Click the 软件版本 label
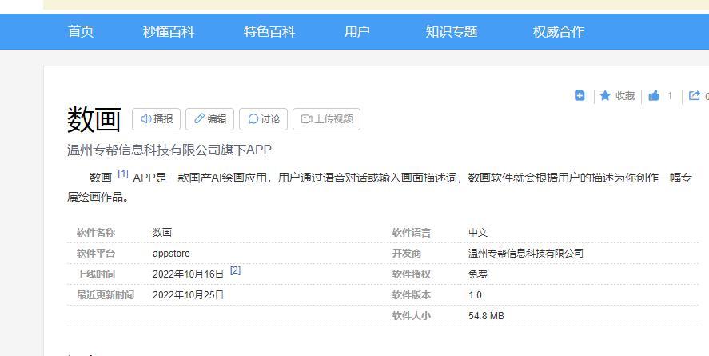Screen dimensions: 709x356 point(412,295)
